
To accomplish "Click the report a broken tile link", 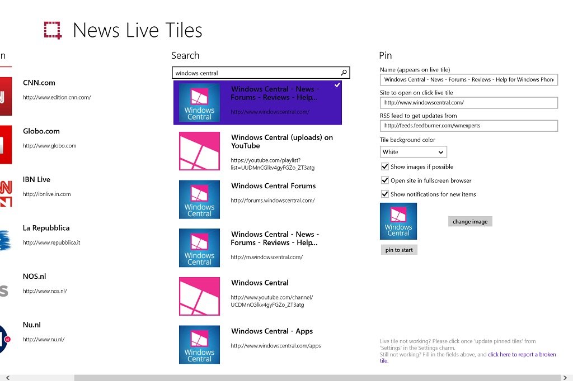I will pyautogui.click(x=522, y=354).
